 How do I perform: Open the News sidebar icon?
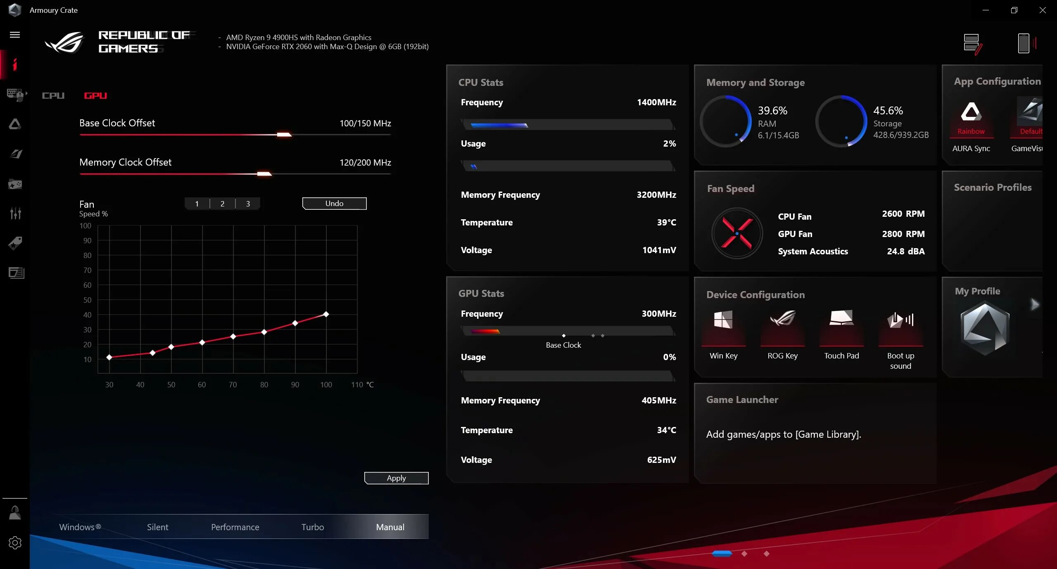point(16,273)
